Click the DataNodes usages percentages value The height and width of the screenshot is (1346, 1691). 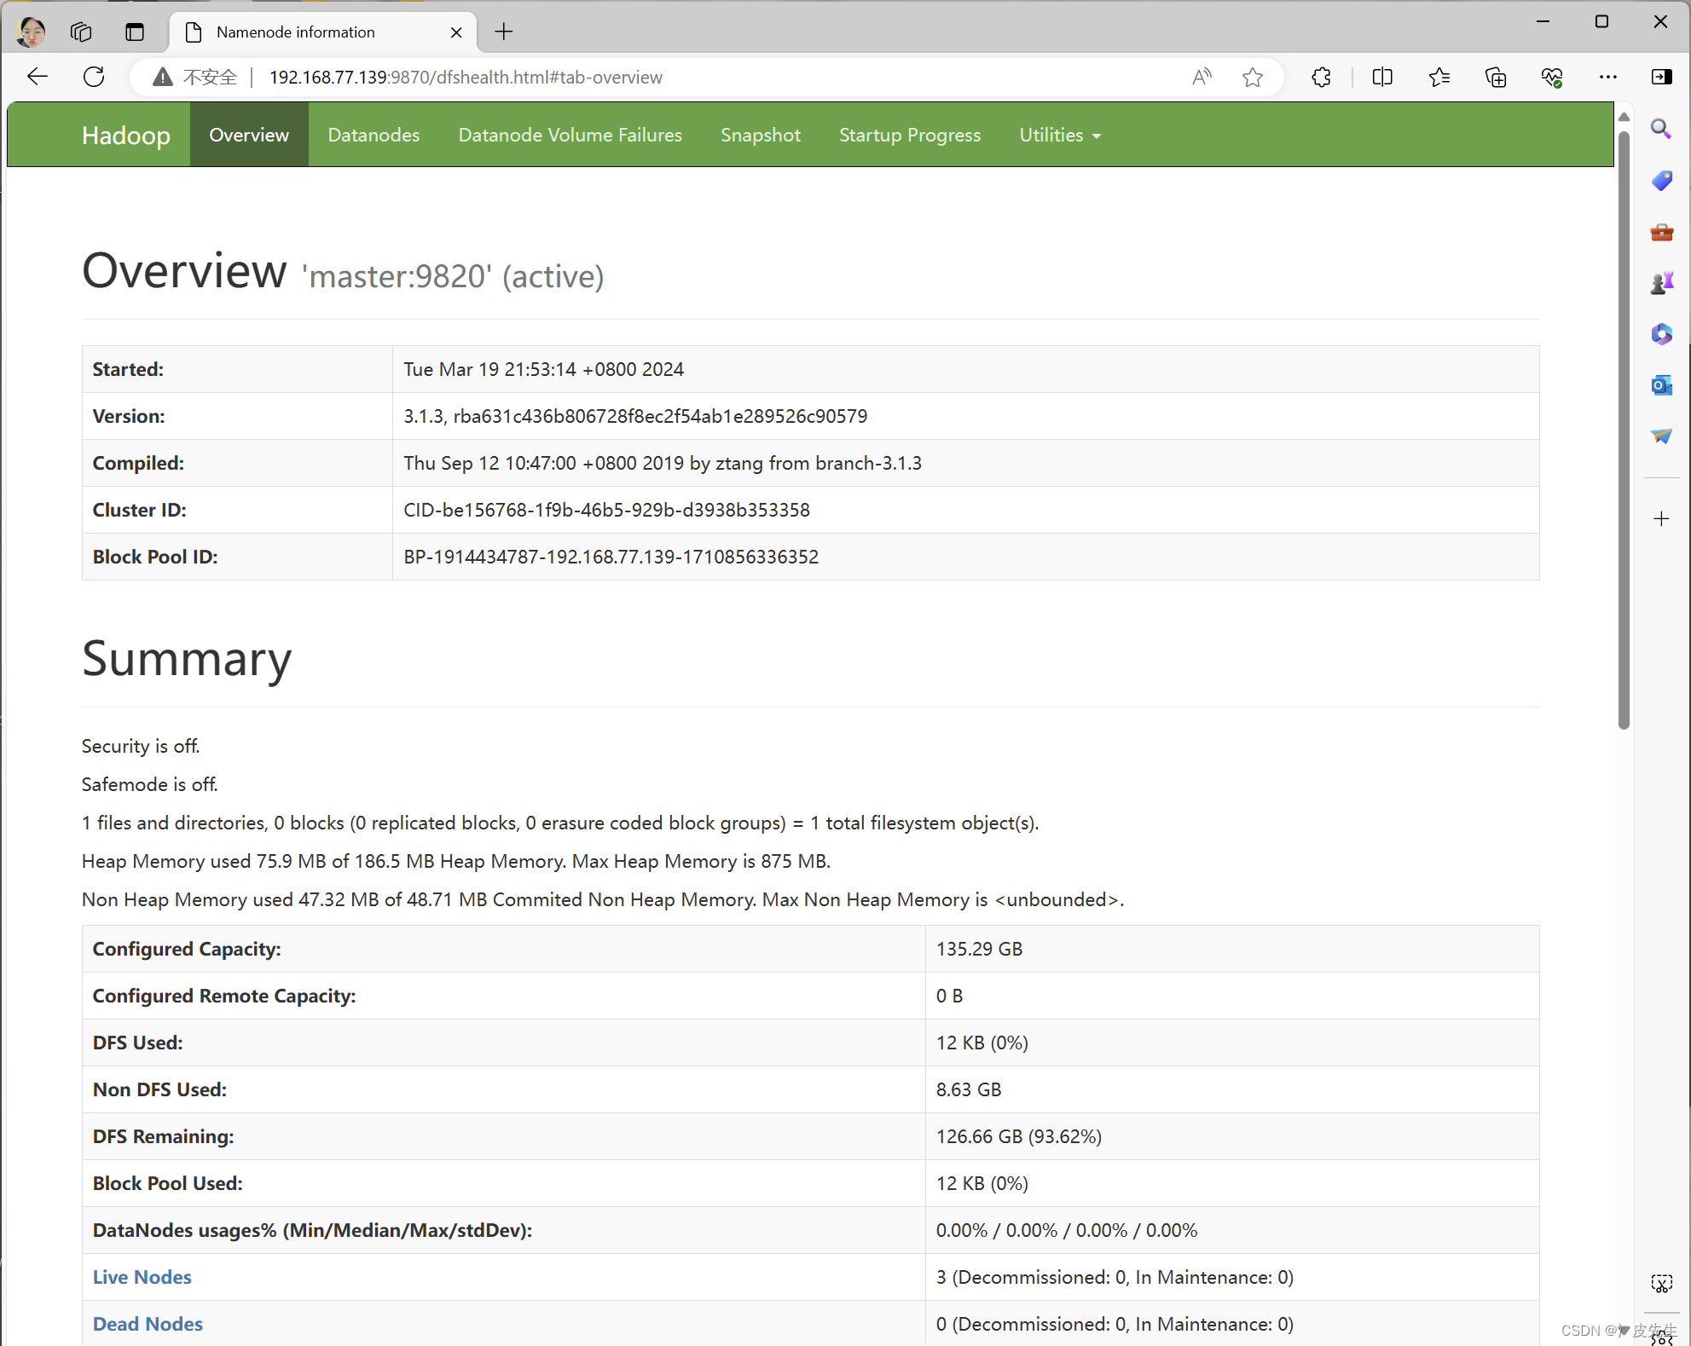[1066, 1230]
